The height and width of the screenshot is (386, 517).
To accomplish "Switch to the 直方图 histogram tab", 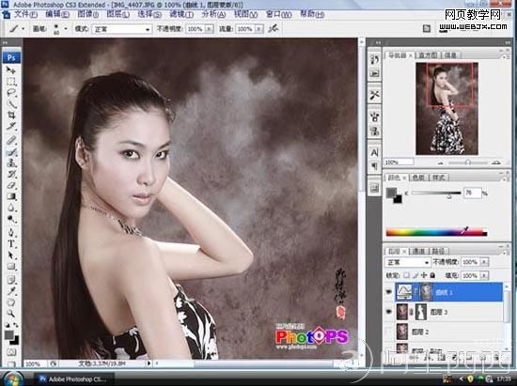I will (x=428, y=55).
